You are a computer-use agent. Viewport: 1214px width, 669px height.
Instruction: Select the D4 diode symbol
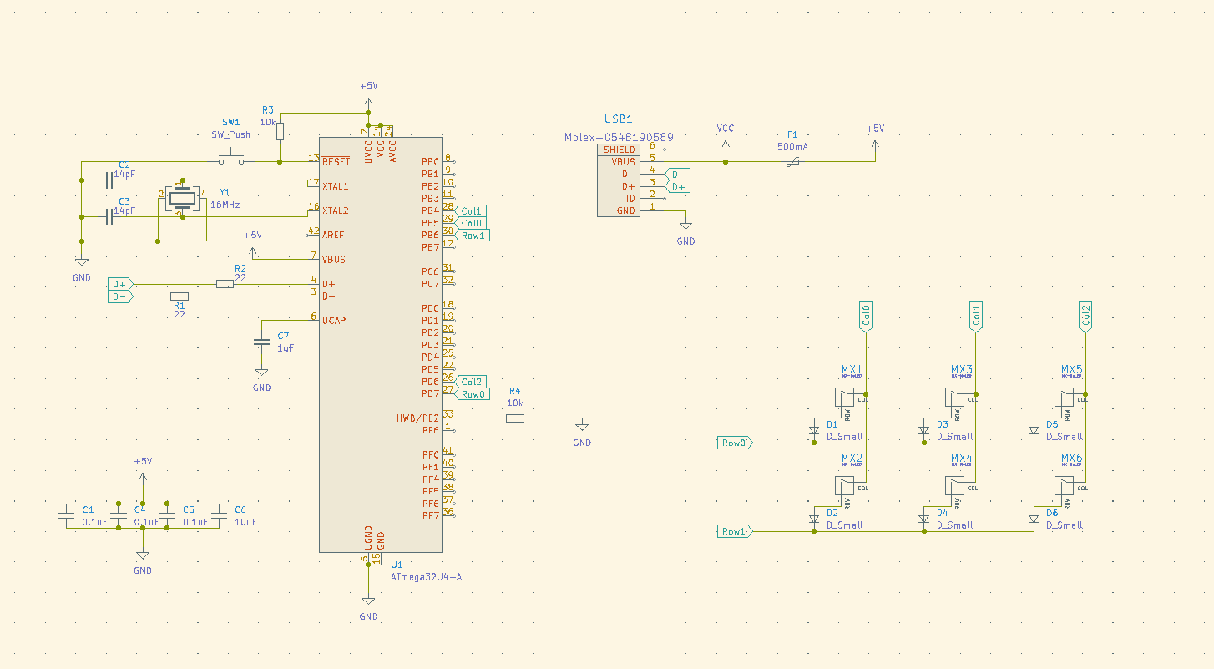click(923, 519)
